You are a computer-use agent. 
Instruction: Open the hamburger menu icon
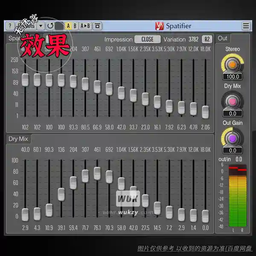(246, 26)
